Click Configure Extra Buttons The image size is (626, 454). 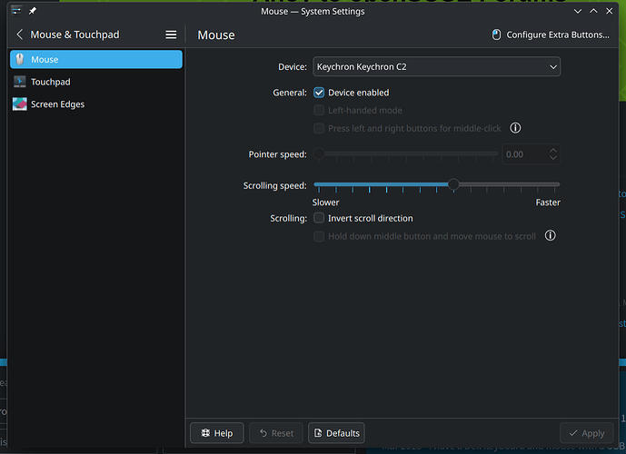[x=551, y=35]
